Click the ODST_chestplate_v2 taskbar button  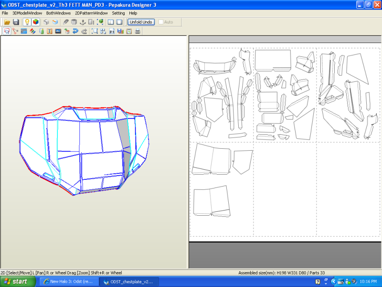(x=129, y=282)
